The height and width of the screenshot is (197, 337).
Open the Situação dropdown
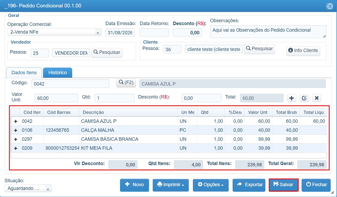pyautogui.click(x=28, y=188)
